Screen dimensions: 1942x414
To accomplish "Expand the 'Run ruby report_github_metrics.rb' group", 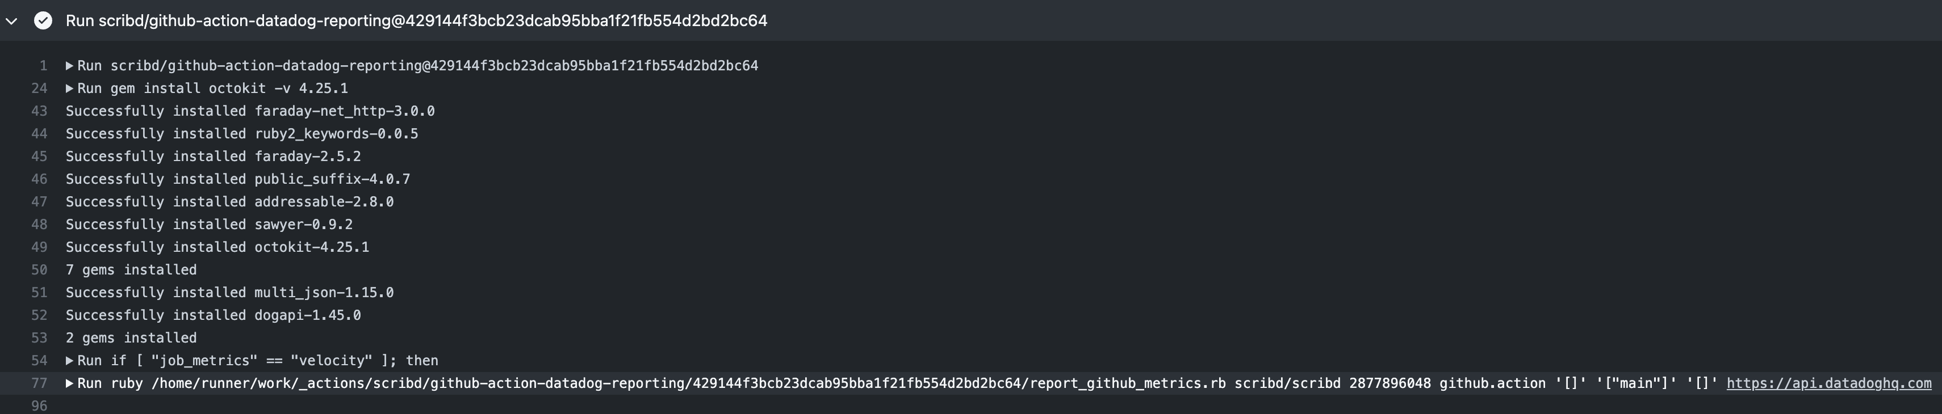I will (69, 383).
